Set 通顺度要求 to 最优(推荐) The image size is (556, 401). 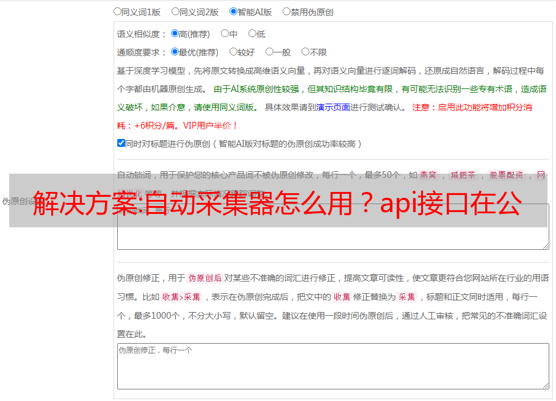click(175, 52)
